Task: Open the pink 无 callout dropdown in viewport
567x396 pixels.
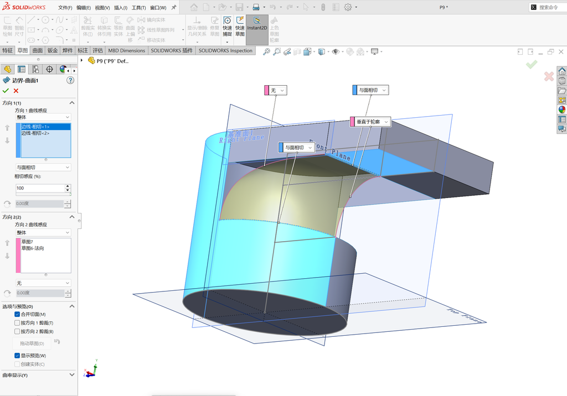Action: coord(282,90)
